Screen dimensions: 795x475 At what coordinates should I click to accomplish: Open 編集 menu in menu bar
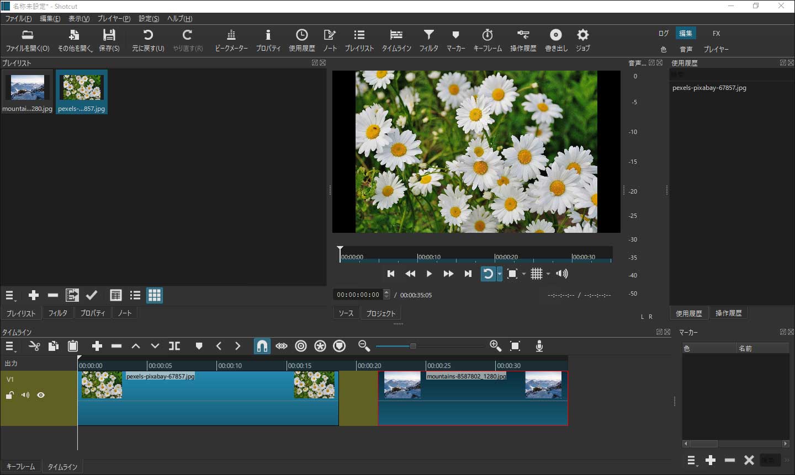coord(50,18)
